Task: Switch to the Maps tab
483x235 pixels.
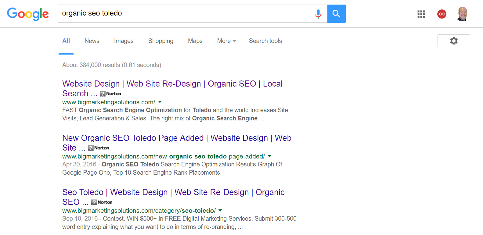Action: [195, 41]
